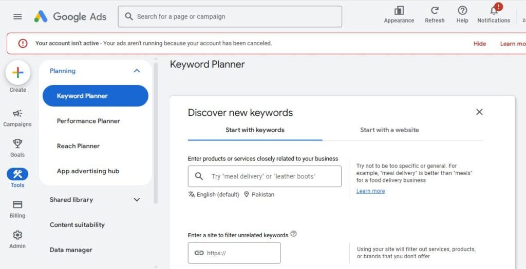
Task: Open the hamburger main menu
Action: pyautogui.click(x=17, y=16)
